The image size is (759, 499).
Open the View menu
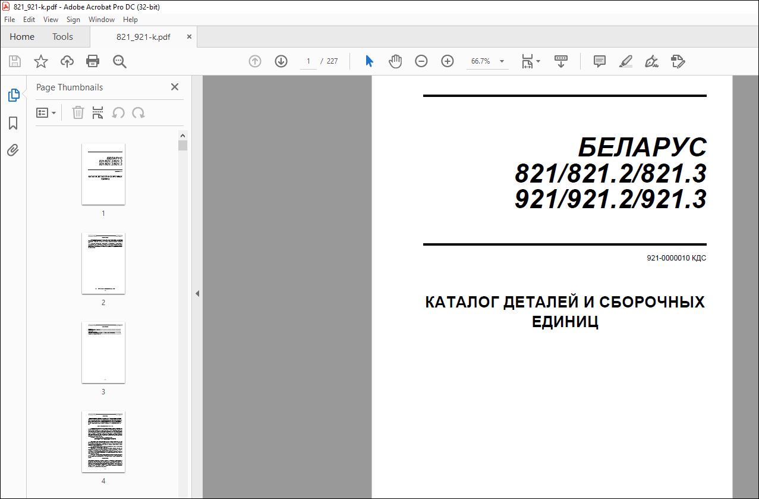[51, 20]
